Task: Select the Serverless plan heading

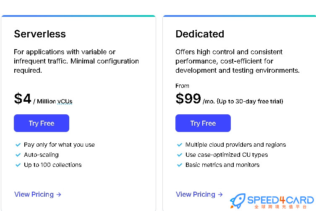Action: pos(40,34)
